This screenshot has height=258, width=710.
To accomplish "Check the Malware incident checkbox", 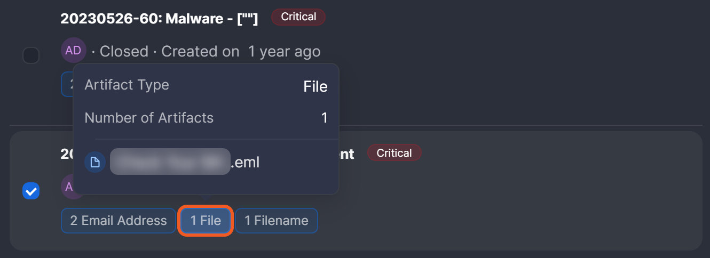I will pos(31,55).
